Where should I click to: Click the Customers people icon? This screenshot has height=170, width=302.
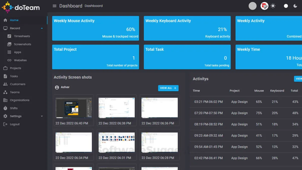[5, 84]
